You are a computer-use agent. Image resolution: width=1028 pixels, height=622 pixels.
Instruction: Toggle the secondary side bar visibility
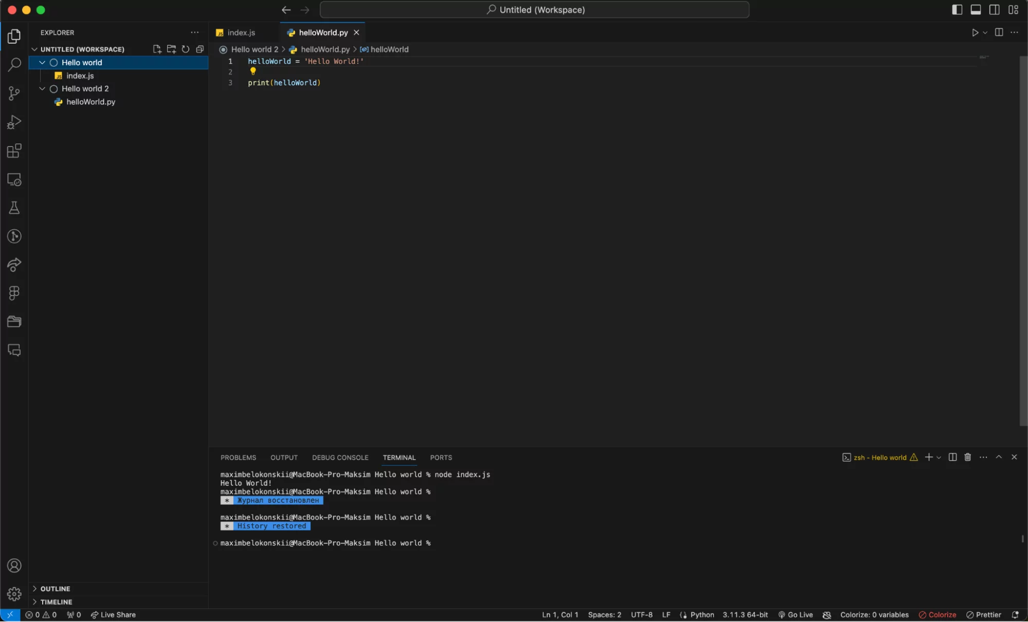click(994, 10)
